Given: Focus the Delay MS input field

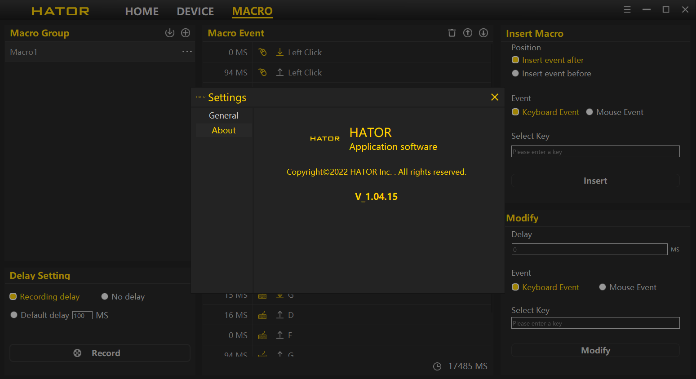Looking at the screenshot, I should (x=590, y=249).
